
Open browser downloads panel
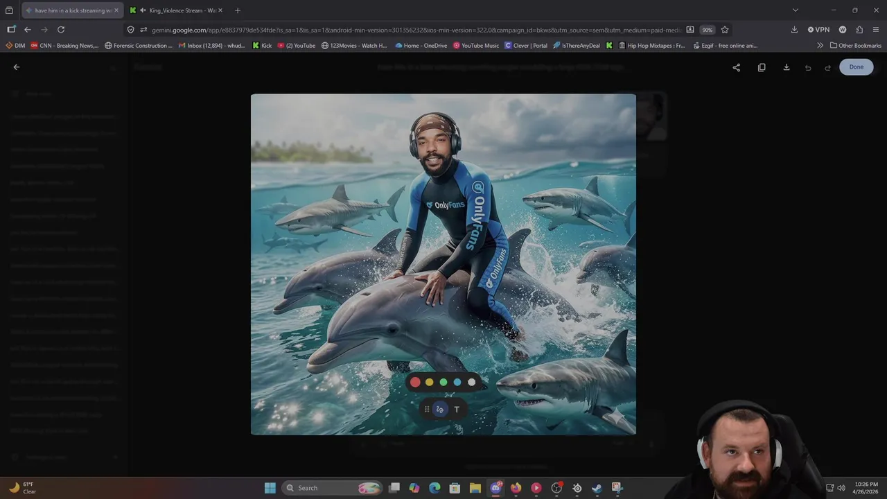pyautogui.click(x=794, y=30)
